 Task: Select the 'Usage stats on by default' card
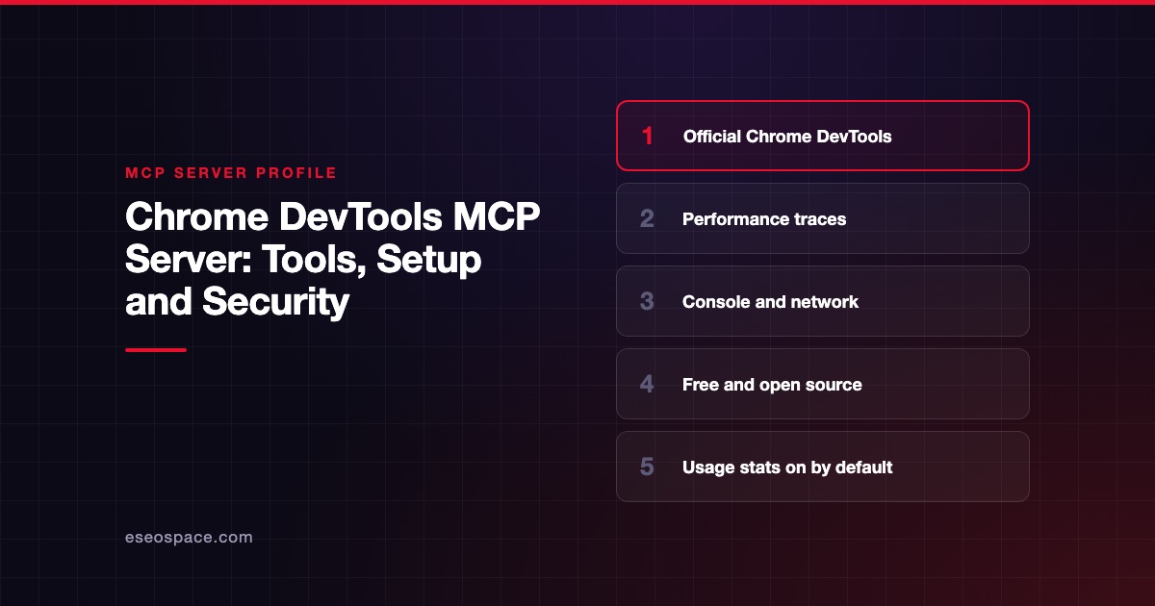823,467
